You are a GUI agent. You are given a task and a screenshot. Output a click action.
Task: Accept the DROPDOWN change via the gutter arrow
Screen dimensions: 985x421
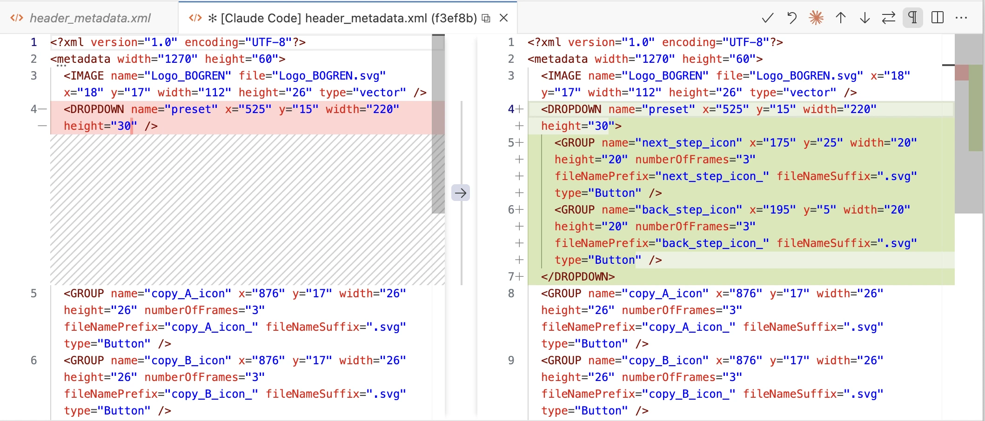click(x=461, y=193)
